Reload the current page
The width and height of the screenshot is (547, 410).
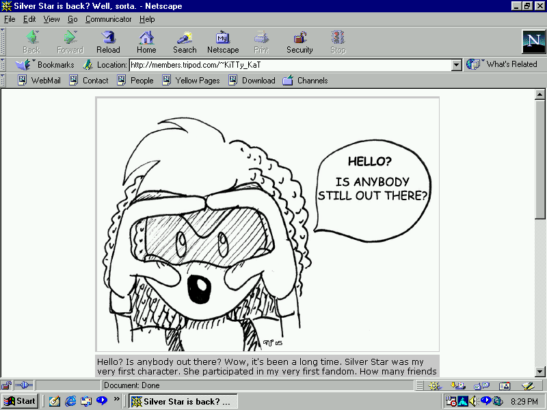pos(108,42)
